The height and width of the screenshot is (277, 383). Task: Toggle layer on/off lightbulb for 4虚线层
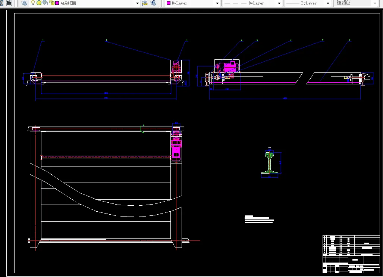click(33, 3)
